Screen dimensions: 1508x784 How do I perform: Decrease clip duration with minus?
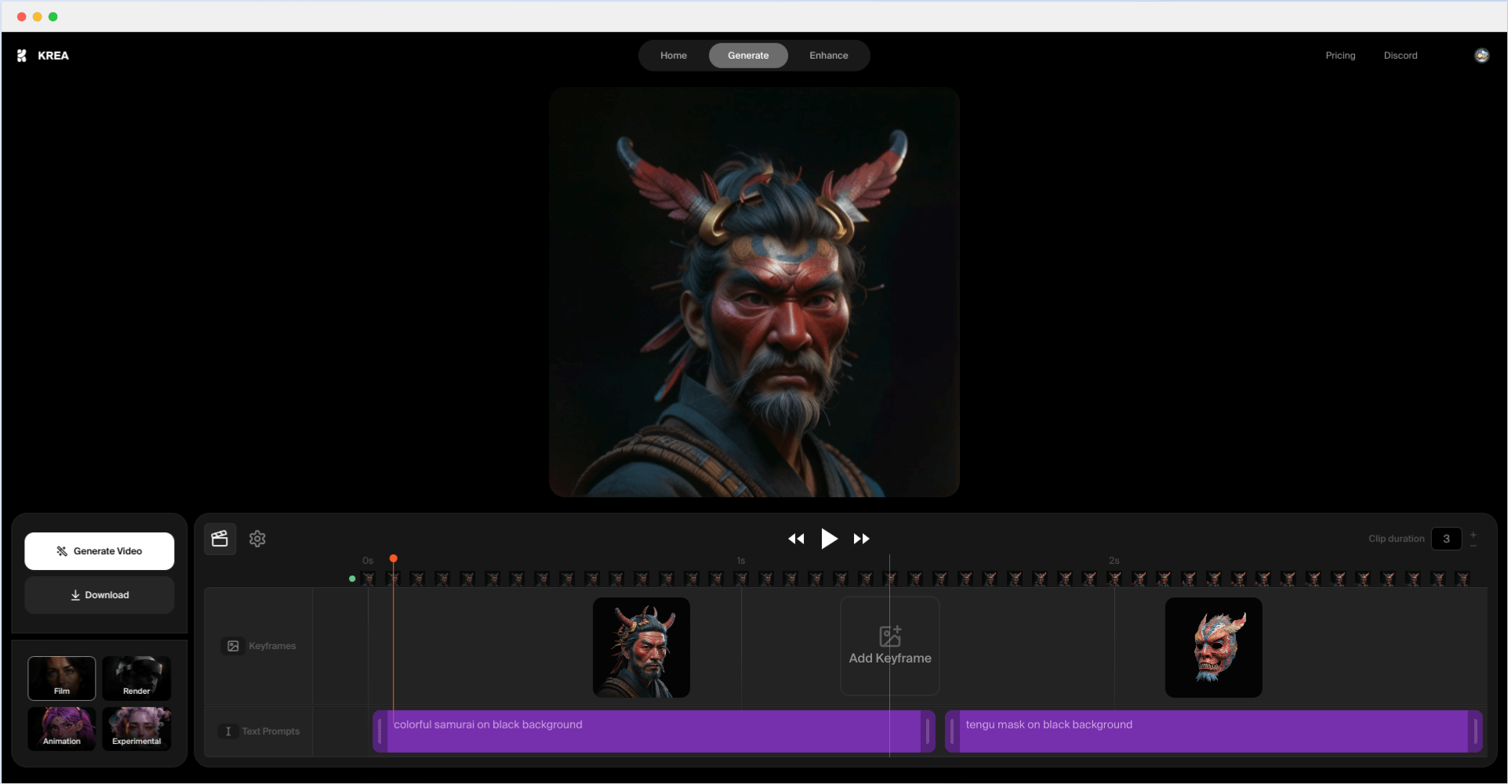click(1473, 545)
